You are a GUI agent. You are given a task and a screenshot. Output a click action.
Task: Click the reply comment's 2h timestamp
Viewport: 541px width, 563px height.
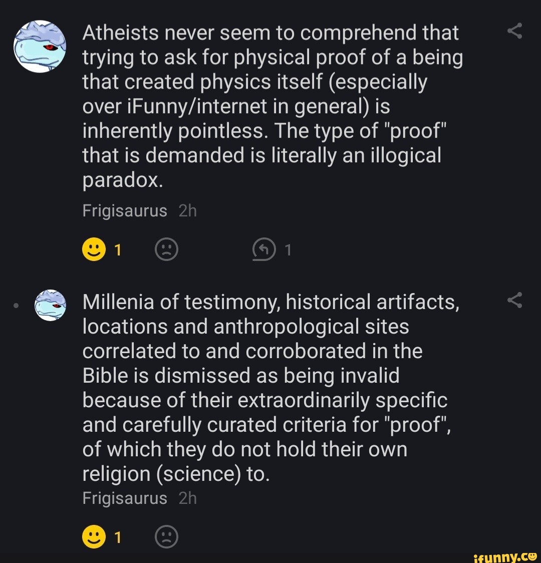click(187, 498)
